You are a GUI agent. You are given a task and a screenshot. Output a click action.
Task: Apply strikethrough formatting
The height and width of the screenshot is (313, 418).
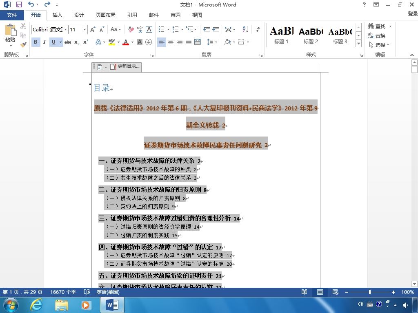(x=68, y=42)
